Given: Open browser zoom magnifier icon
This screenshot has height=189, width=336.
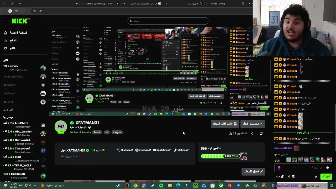Looking at the screenshot, I should [40, 11].
